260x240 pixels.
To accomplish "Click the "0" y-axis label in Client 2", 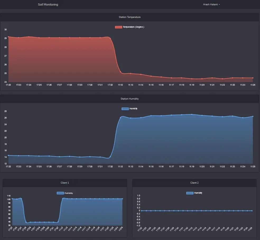I will coord(140,210).
